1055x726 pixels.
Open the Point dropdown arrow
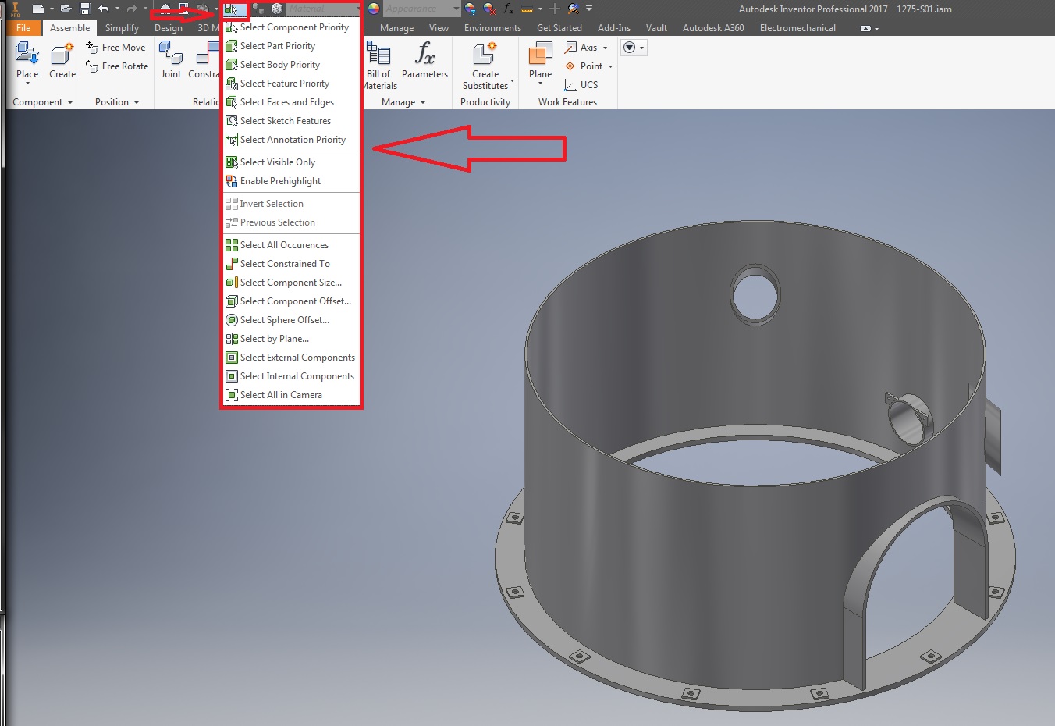610,66
